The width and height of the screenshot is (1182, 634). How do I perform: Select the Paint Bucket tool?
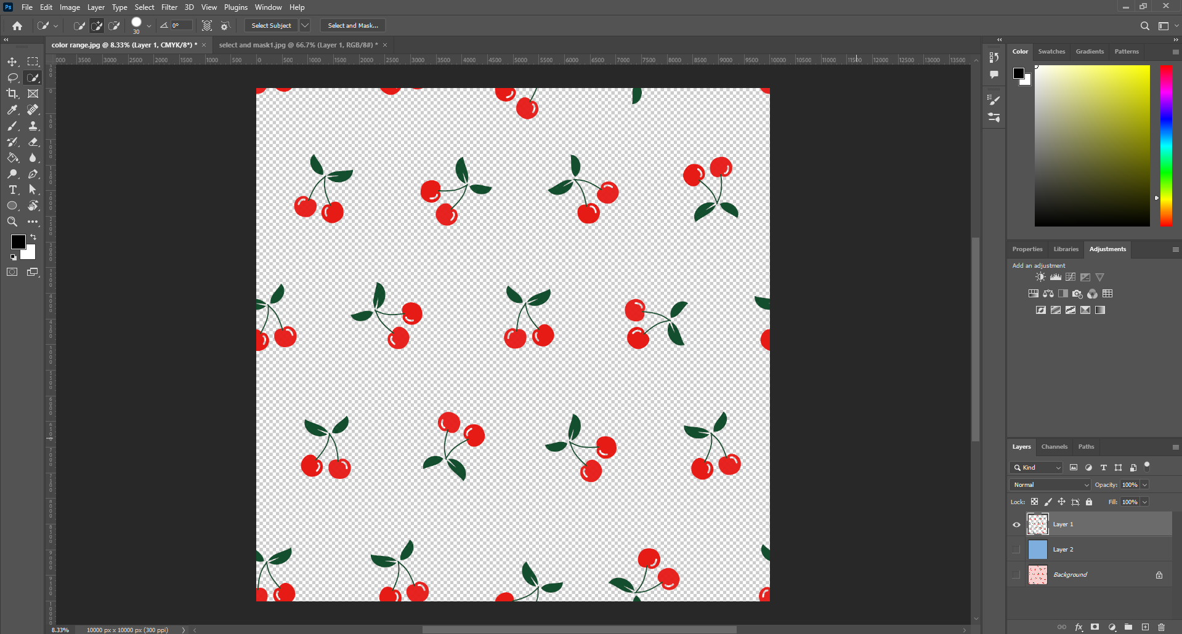[x=12, y=158]
